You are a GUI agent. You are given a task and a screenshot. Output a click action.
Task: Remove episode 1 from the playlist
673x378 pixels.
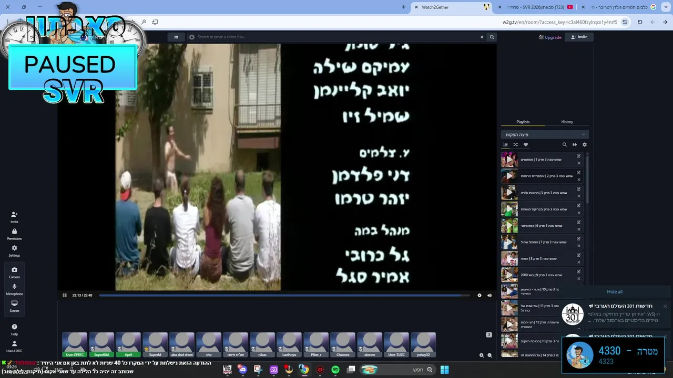[x=579, y=163]
